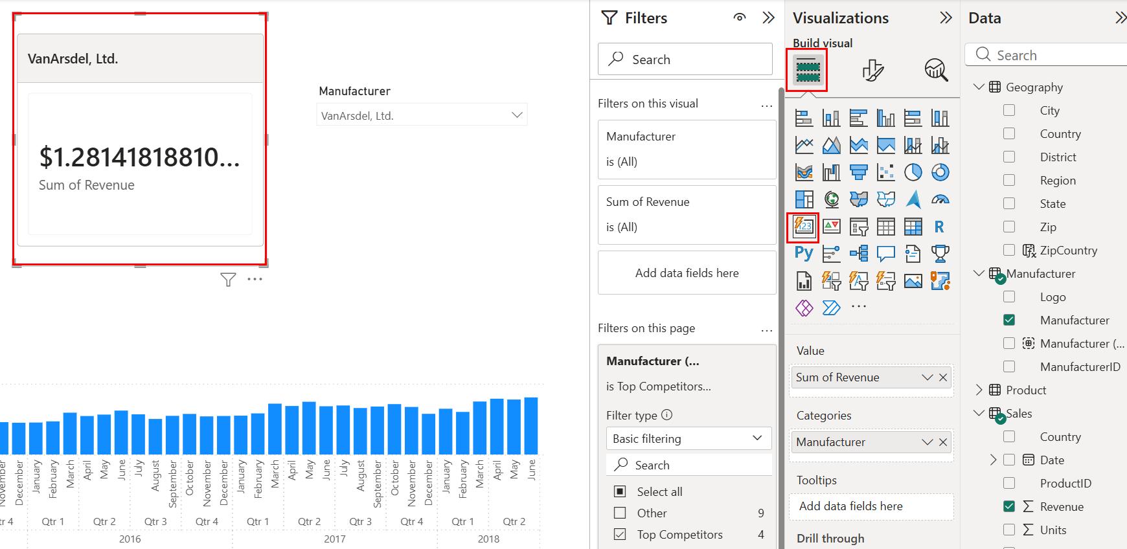Select the Azure map visual
Viewport: 1127px width, 549px height.
(x=913, y=199)
